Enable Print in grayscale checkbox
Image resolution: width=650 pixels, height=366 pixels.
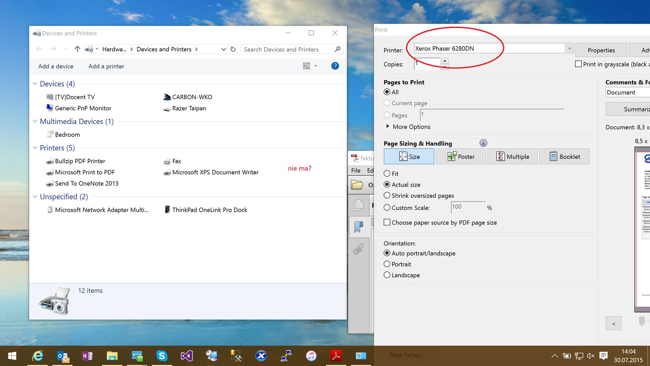[578, 64]
